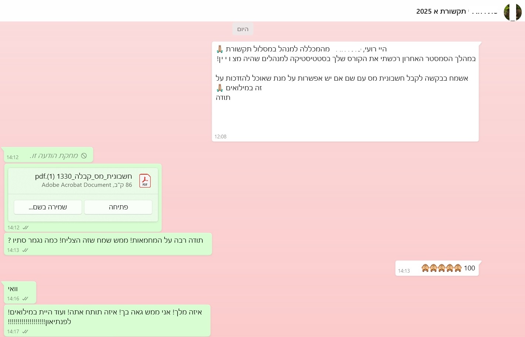Select the PDF filename חשבונית_מס_קבלה_1330

pos(84,176)
